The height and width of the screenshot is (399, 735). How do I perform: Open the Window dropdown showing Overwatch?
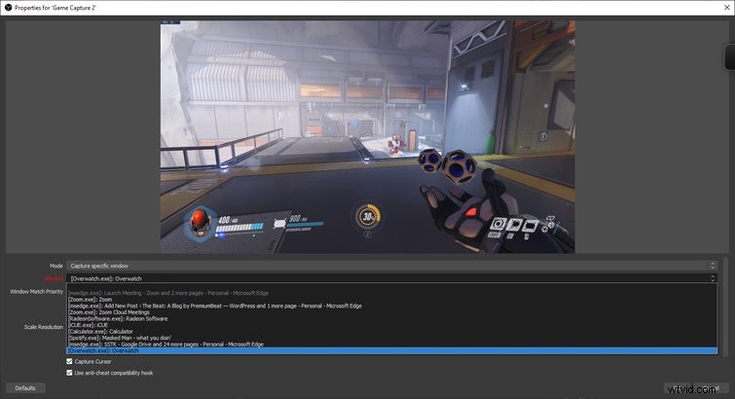click(x=392, y=278)
